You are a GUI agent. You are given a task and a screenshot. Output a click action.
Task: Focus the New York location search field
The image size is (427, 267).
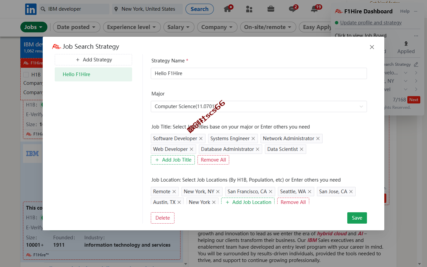click(x=147, y=9)
